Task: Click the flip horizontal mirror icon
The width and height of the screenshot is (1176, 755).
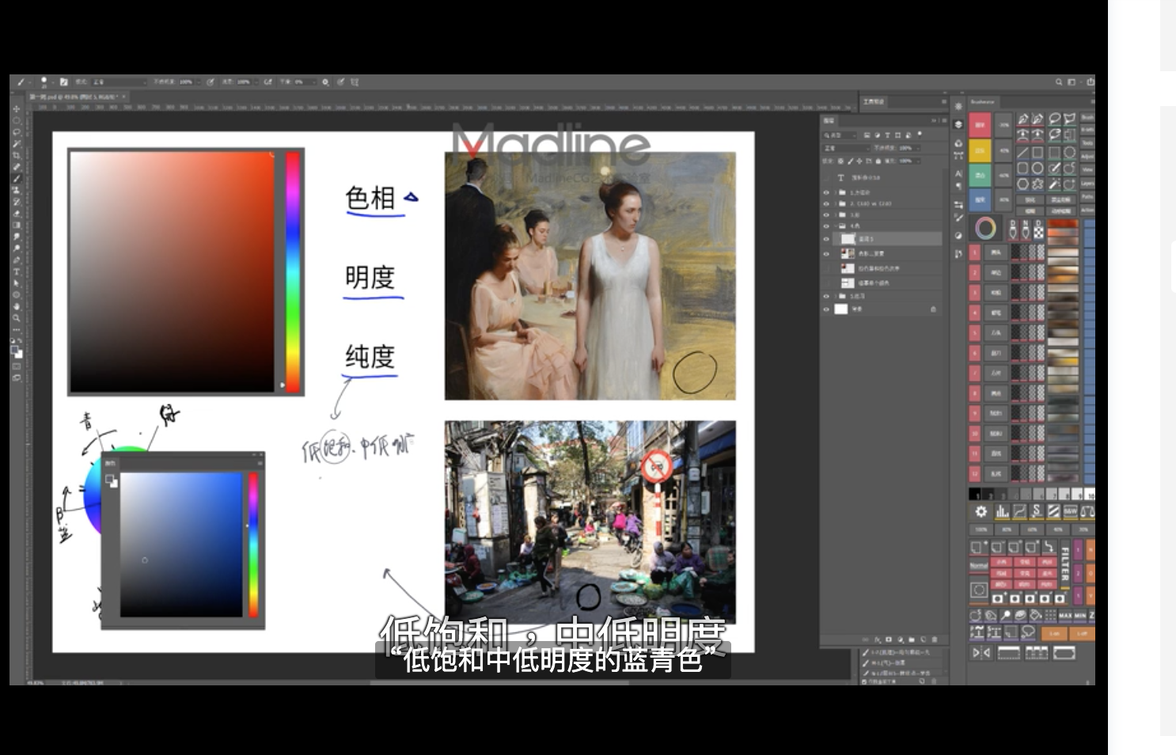Action: point(981,652)
